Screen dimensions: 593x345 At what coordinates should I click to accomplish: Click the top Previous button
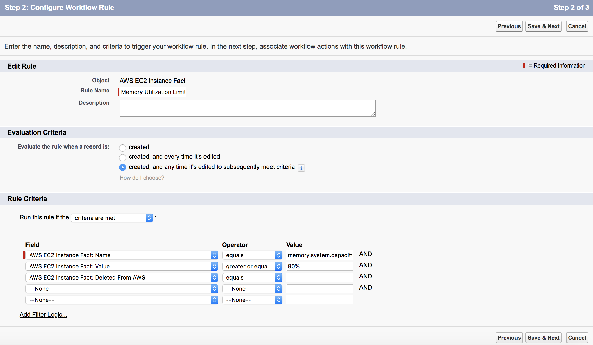(509, 26)
